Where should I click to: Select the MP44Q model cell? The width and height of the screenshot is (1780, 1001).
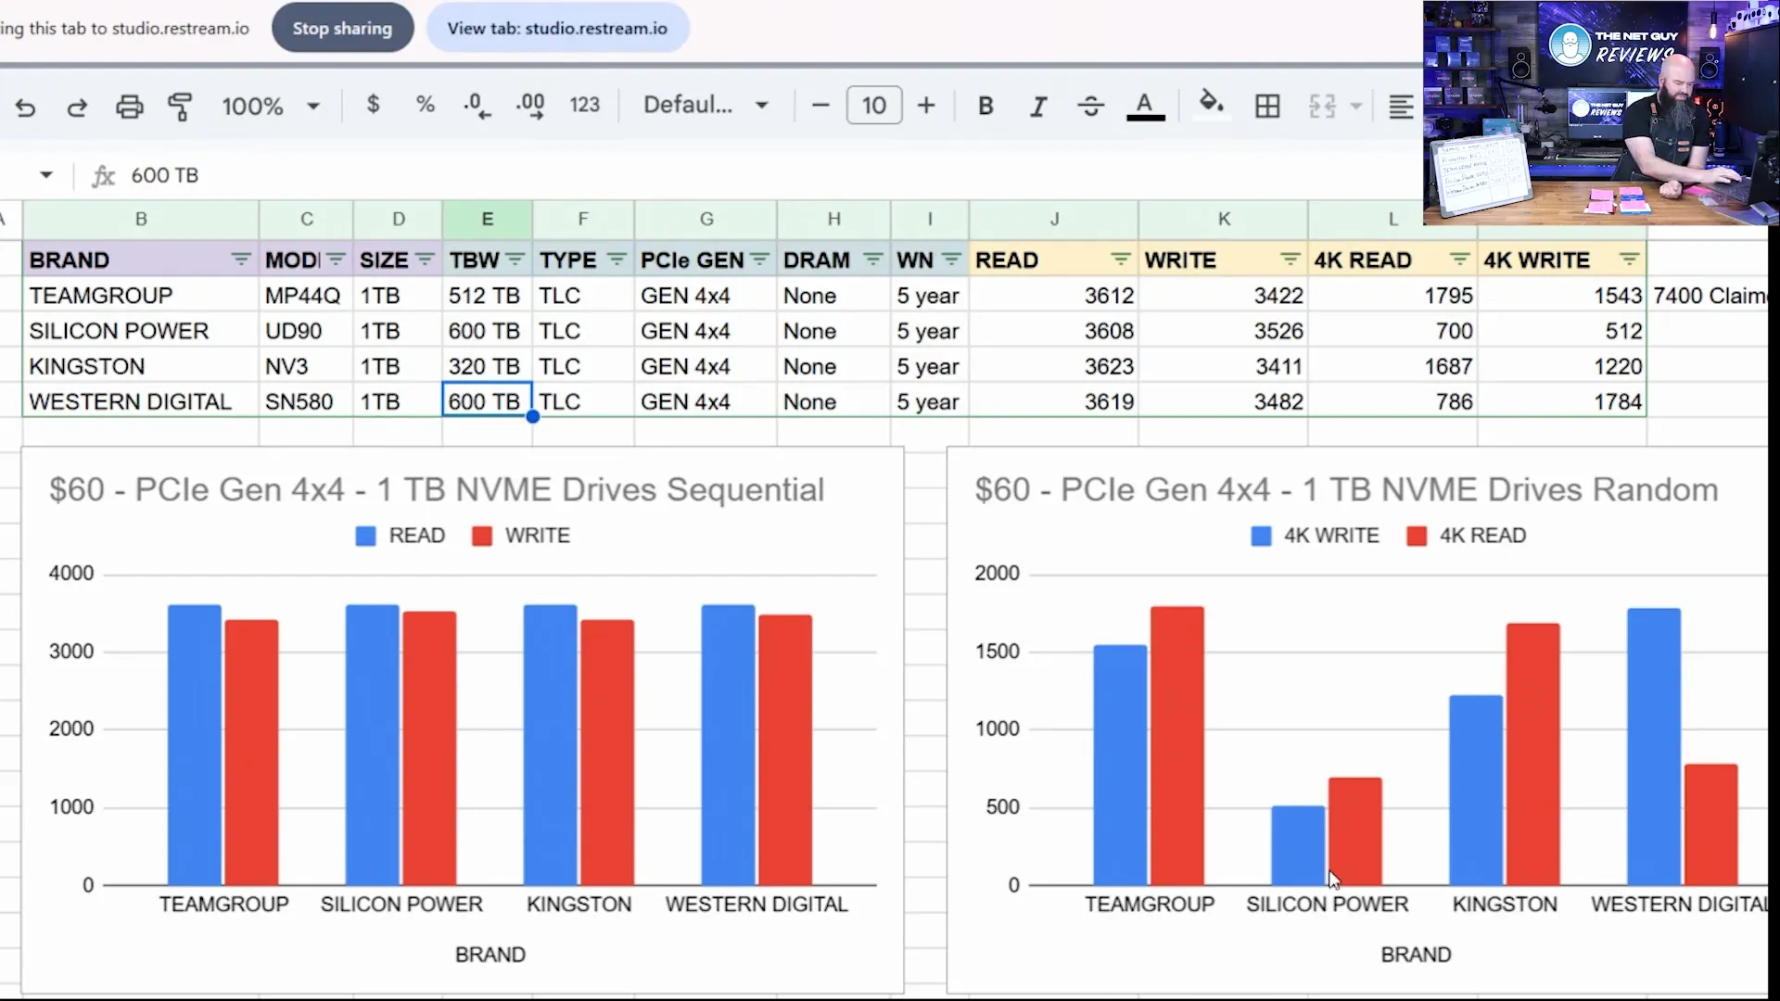point(306,296)
